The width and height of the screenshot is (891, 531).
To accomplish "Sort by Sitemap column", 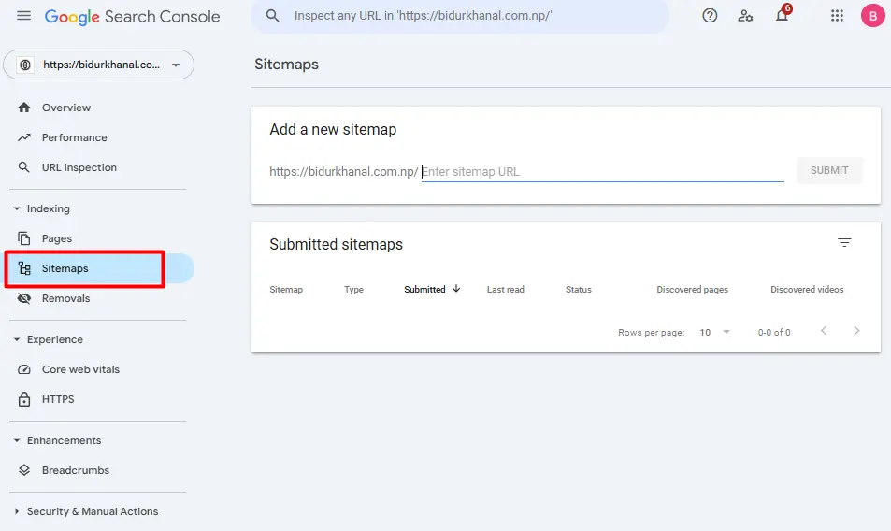I will point(286,290).
